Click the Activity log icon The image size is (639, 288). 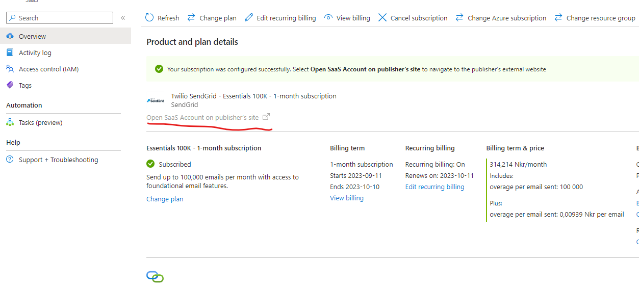click(x=10, y=53)
